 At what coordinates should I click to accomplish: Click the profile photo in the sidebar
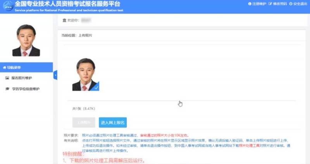[x=26, y=41]
